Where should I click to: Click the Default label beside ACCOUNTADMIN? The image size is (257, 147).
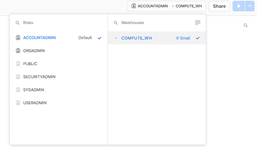pyautogui.click(x=85, y=38)
